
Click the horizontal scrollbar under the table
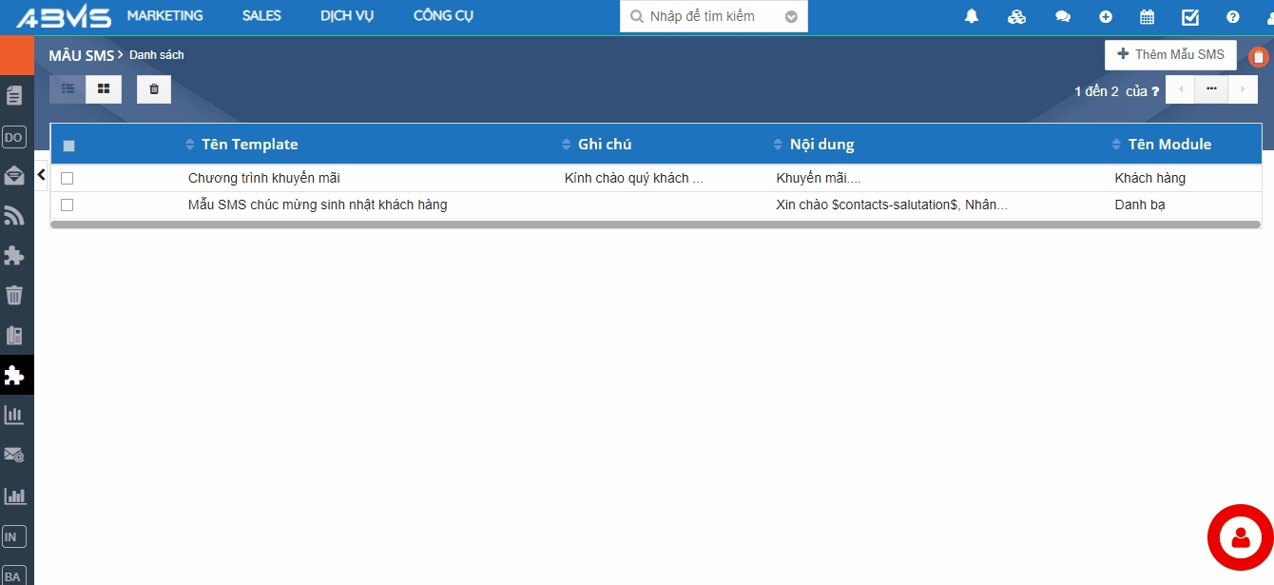(x=655, y=225)
